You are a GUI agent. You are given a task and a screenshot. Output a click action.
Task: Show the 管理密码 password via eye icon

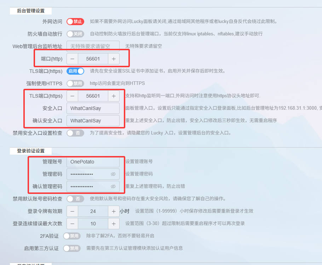pos(113,174)
